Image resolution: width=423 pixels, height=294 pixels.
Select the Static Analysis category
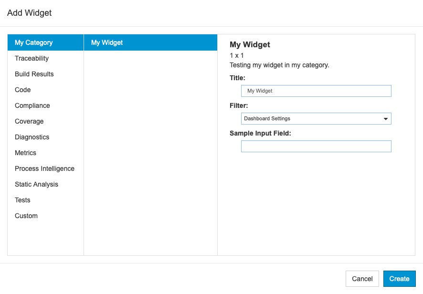click(45, 184)
